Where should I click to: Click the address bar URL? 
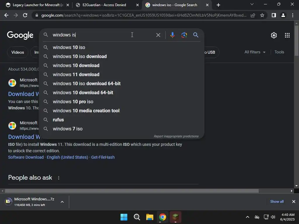click(144, 15)
